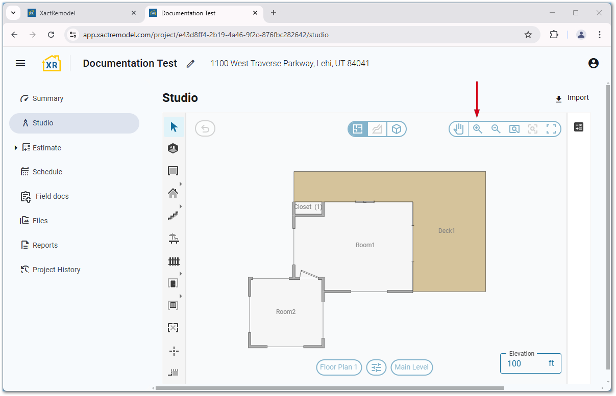The image size is (616, 396).
Task: Select the arrow pointer tool
Action: (174, 127)
